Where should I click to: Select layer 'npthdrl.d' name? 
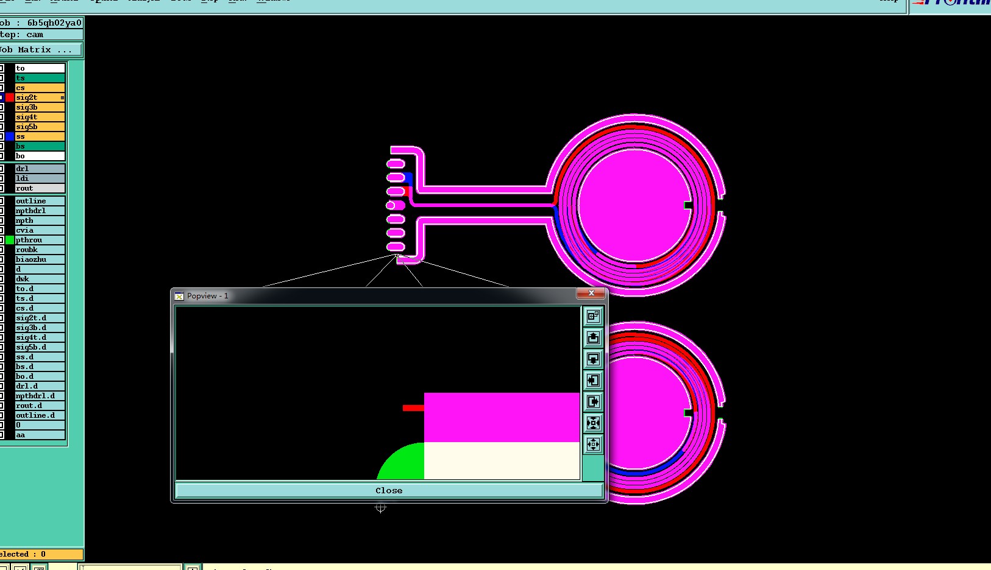40,396
